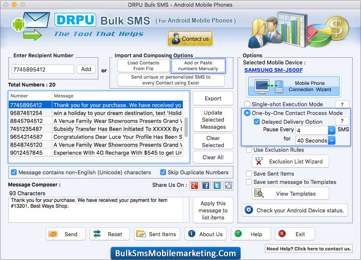Open the 40 Seconds delay dropdown
The image size is (361, 260).
tap(332, 140)
